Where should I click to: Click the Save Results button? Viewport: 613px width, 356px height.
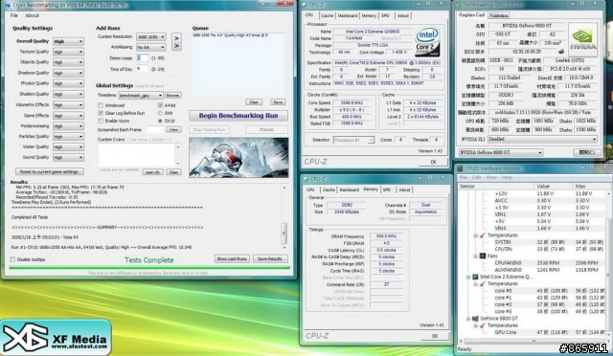(x=270, y=258)
